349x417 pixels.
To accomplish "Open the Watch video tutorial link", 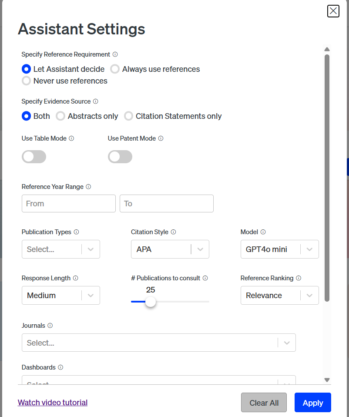I will [53, 402].
